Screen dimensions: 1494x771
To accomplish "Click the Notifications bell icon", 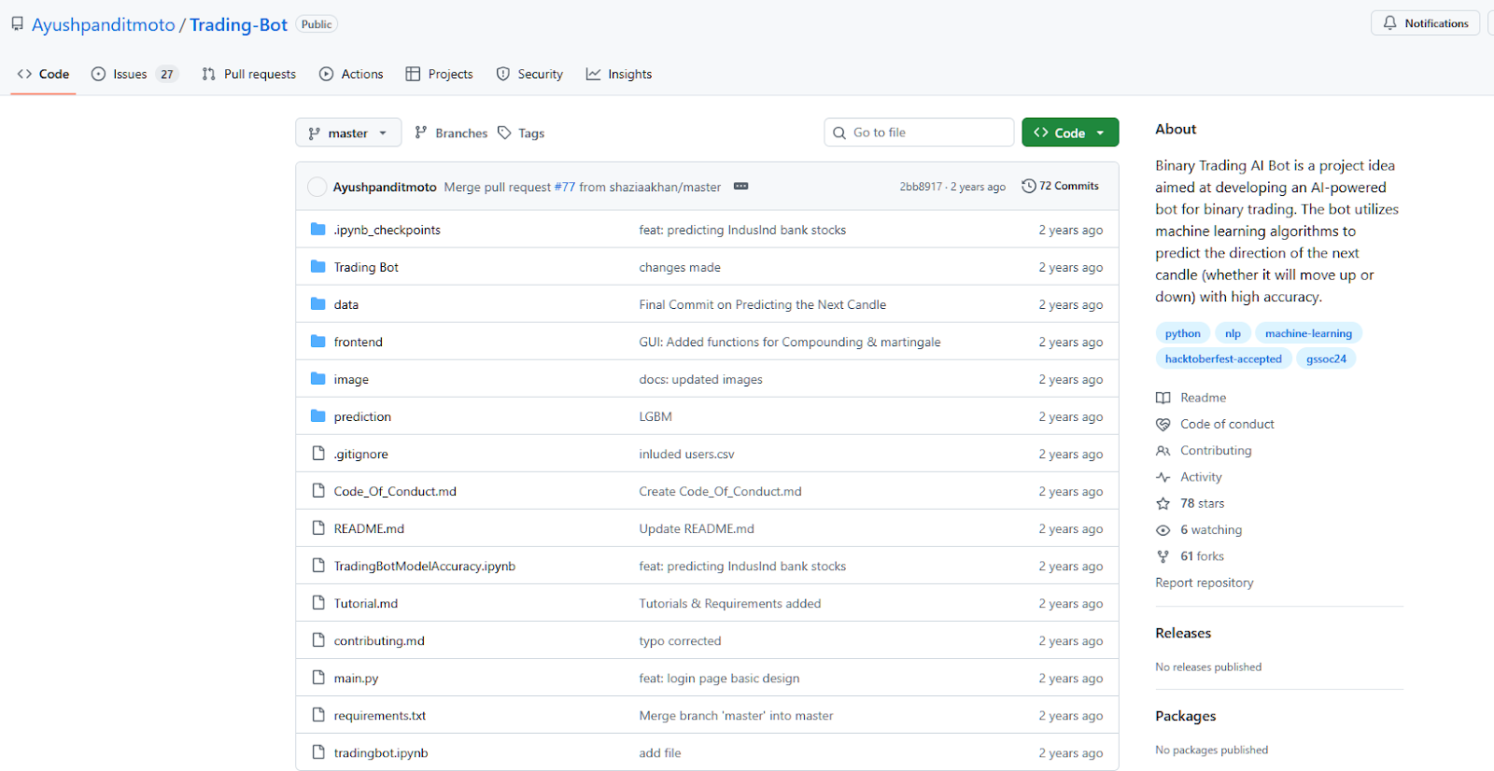I will (1390, 23).
